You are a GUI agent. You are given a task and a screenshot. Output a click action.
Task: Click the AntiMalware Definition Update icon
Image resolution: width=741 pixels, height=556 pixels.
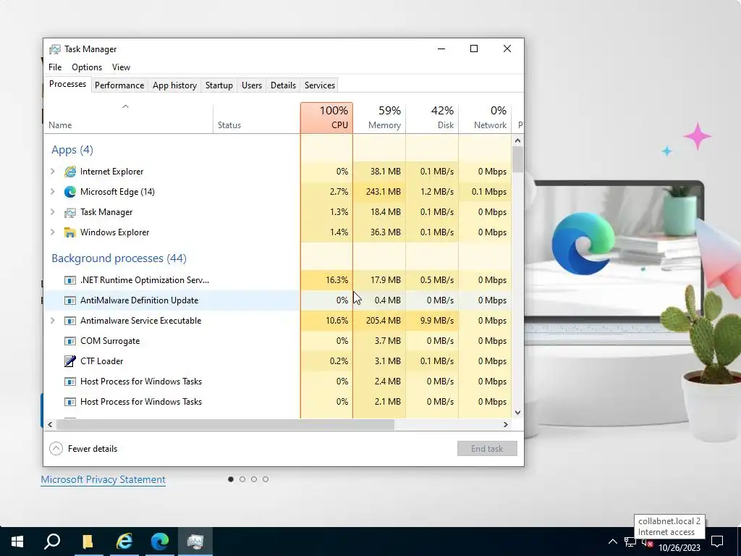[70, 300]
